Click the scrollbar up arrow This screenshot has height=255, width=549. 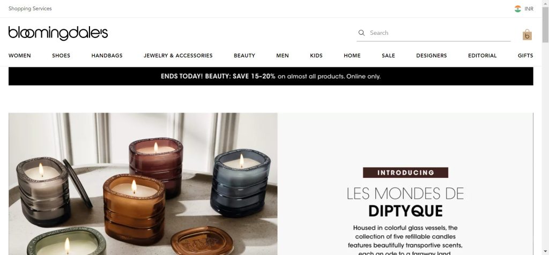tap(545, 3)
